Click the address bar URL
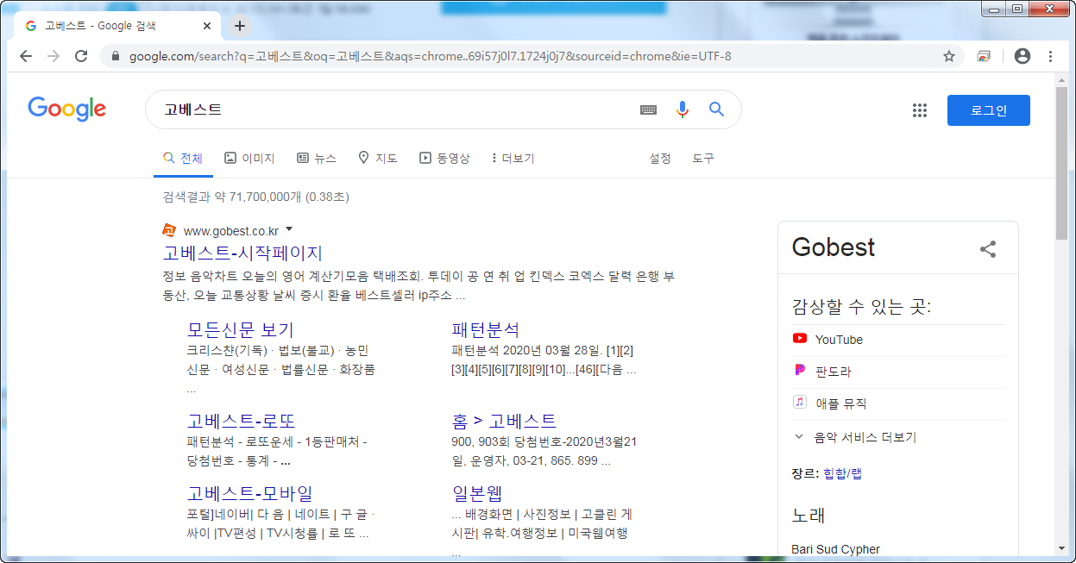Screen dimensions: 1076x563 coord(430,56)
